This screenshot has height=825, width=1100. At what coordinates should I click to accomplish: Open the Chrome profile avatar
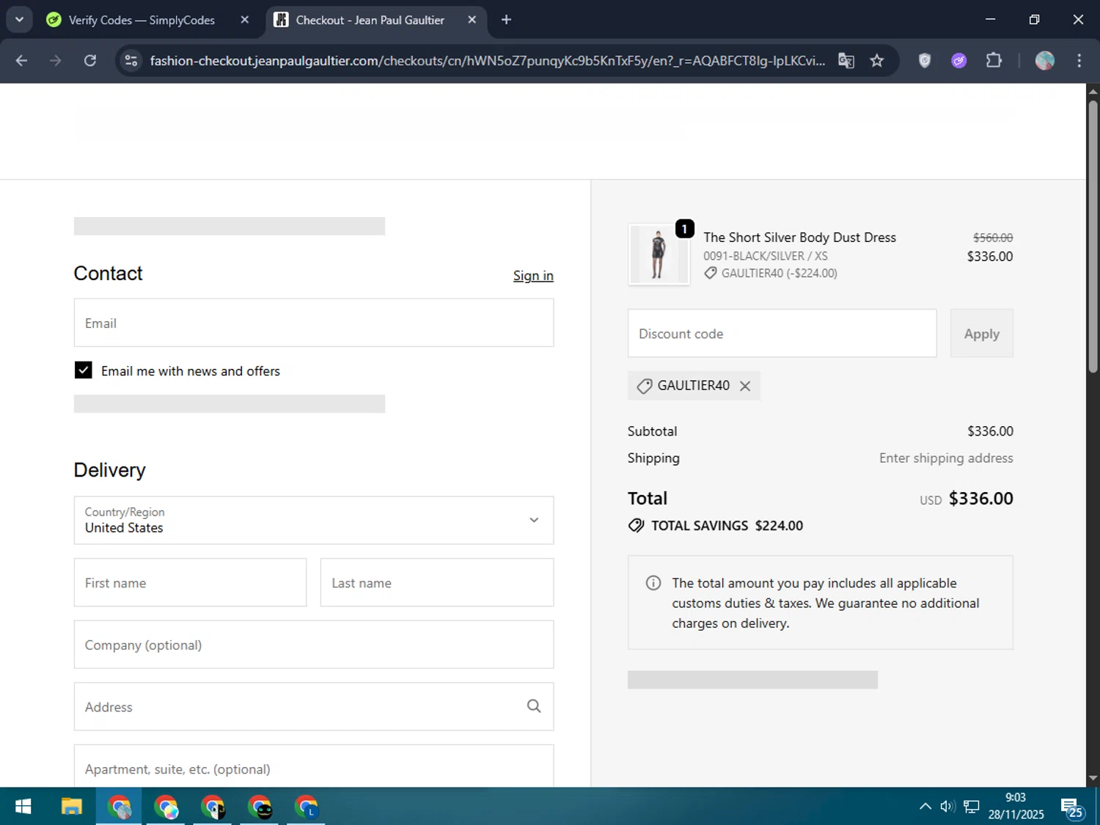coord(1044,61)
